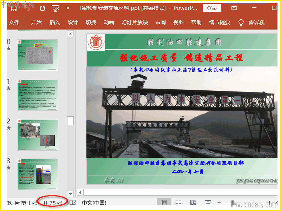281x211 pixels.
Task: Click the company logo on the slide
Action: click(96, 42)
